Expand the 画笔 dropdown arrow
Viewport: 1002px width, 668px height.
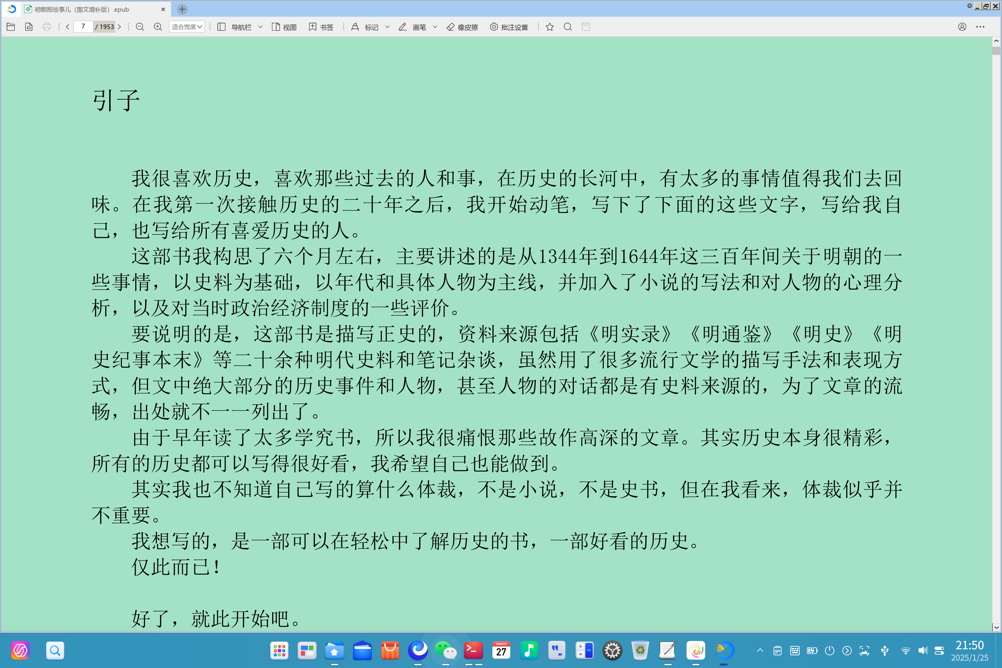tap(435, 27)
